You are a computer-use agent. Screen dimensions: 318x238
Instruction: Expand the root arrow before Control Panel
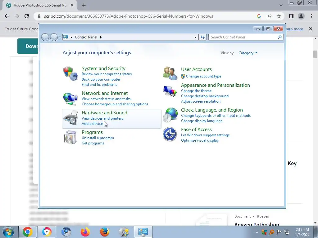tap(71, 37)
